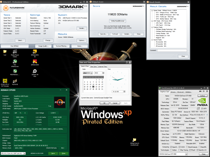Switch to Time Zone tab
The image size is (210, 157).
[x=93, y=66]
